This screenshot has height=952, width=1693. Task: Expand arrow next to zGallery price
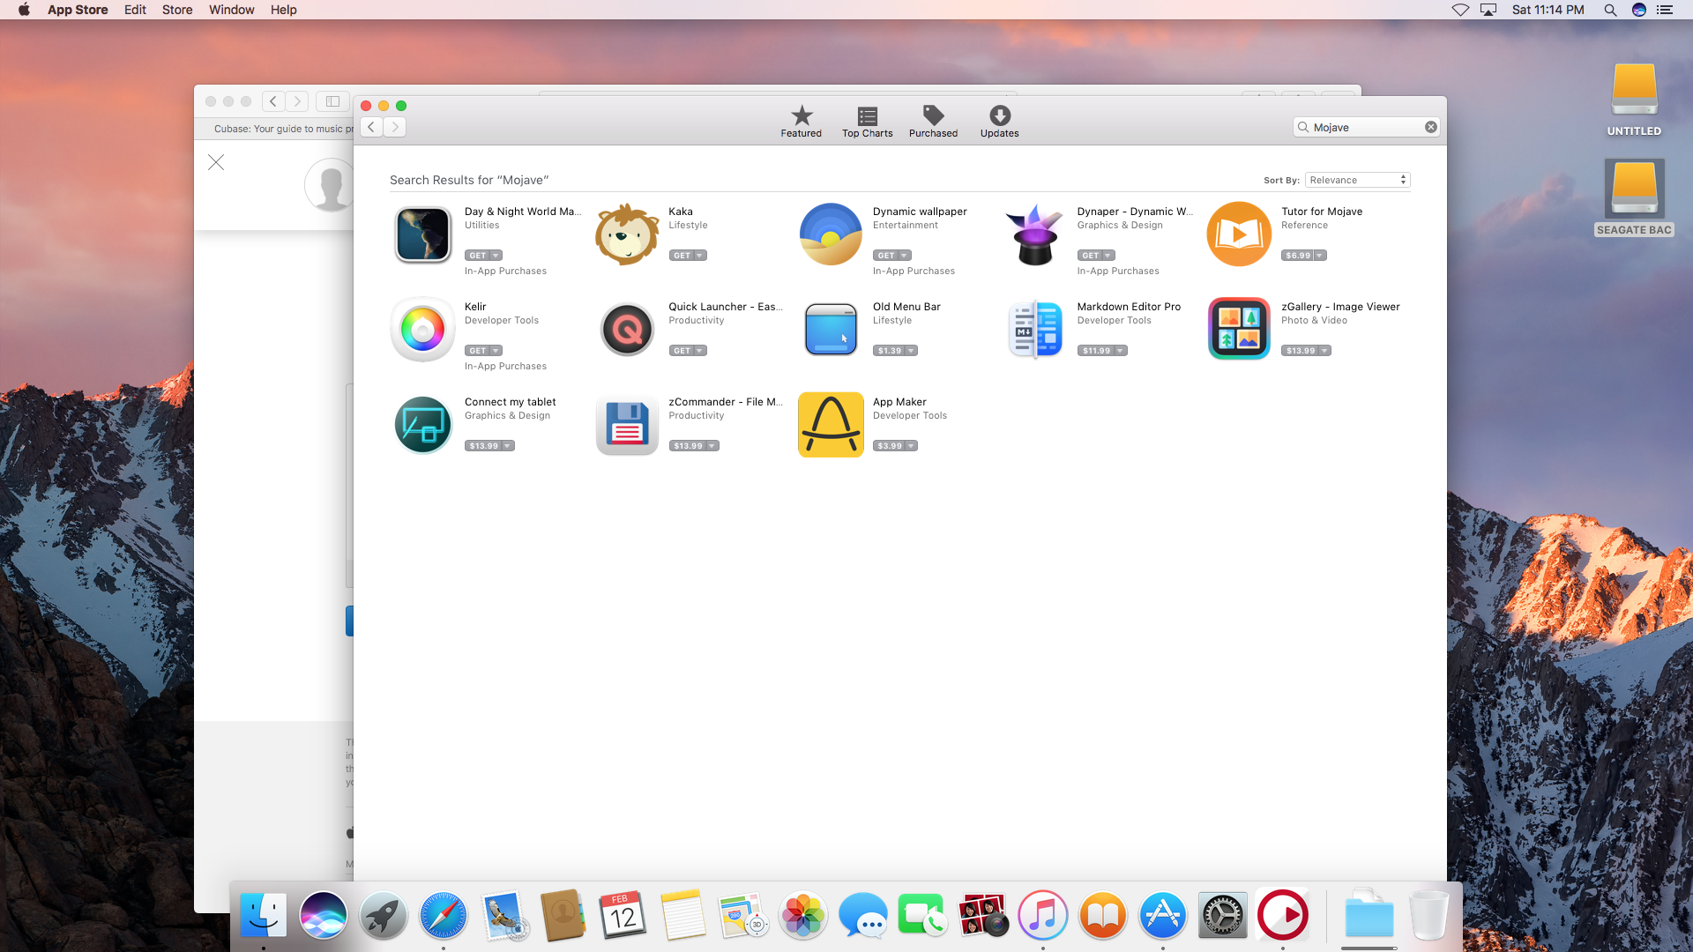(x=1324, y=351)
